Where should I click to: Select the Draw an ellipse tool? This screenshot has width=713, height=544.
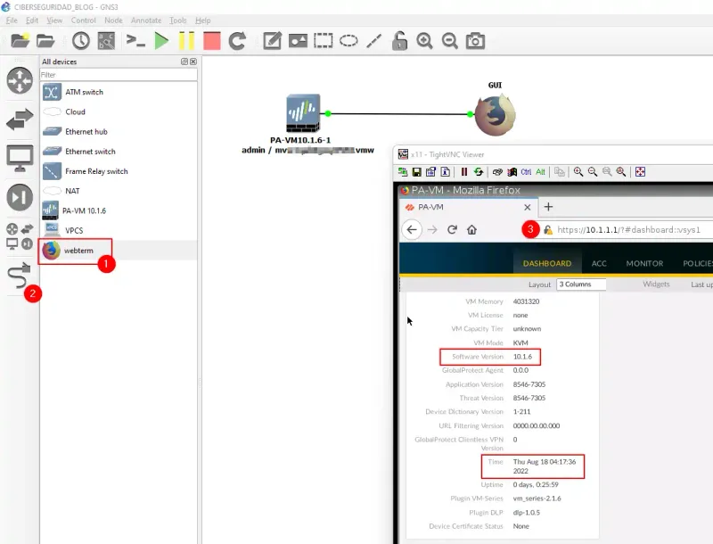point(348,40)
